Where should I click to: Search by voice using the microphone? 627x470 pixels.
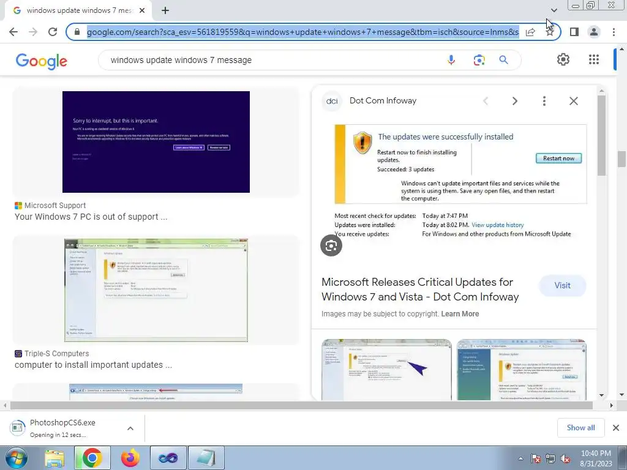click(451, 60)
